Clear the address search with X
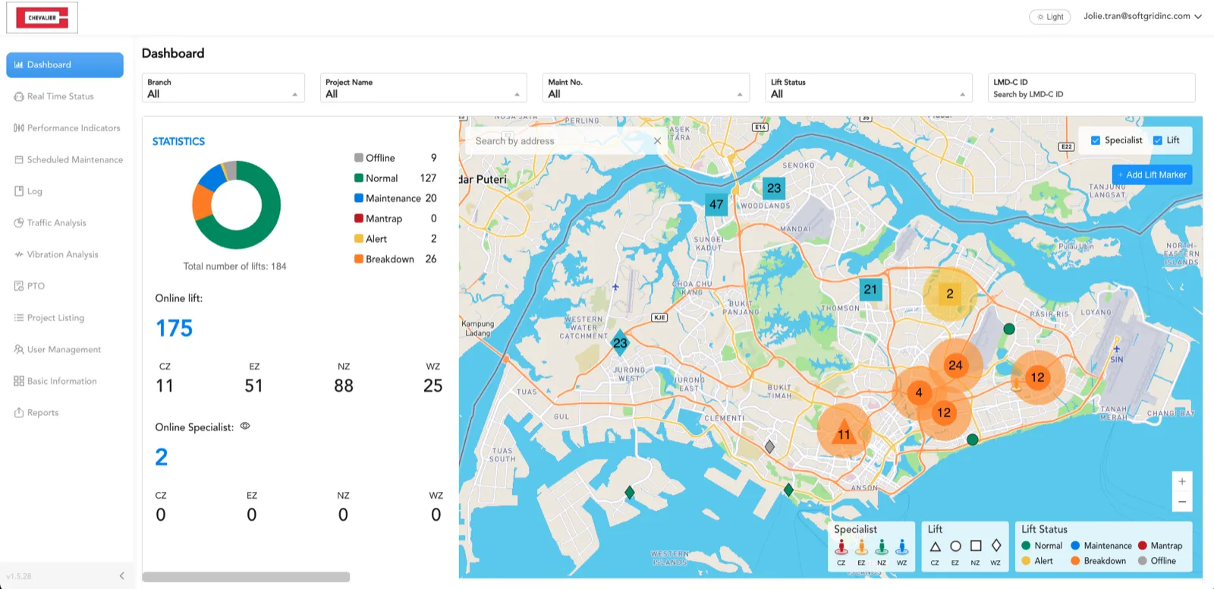Image resolution: width=1214 pixels, height=589 pixels. tap(657, 141)
